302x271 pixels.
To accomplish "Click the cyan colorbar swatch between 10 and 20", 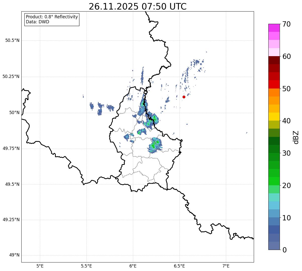I will (274, 205).
